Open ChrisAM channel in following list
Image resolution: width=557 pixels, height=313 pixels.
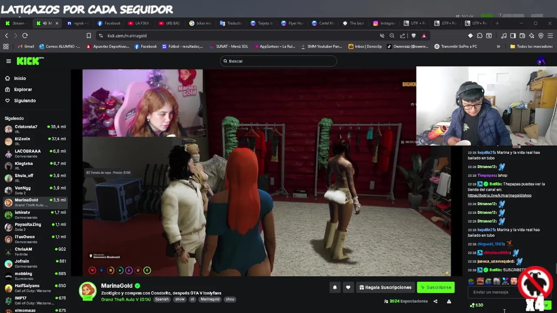click(35, 251)
